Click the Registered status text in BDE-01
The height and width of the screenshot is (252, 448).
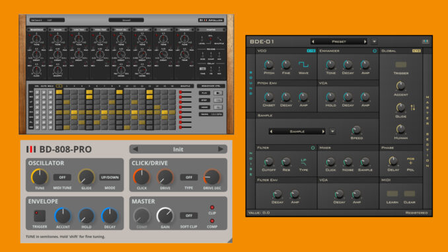coord(416,213)
